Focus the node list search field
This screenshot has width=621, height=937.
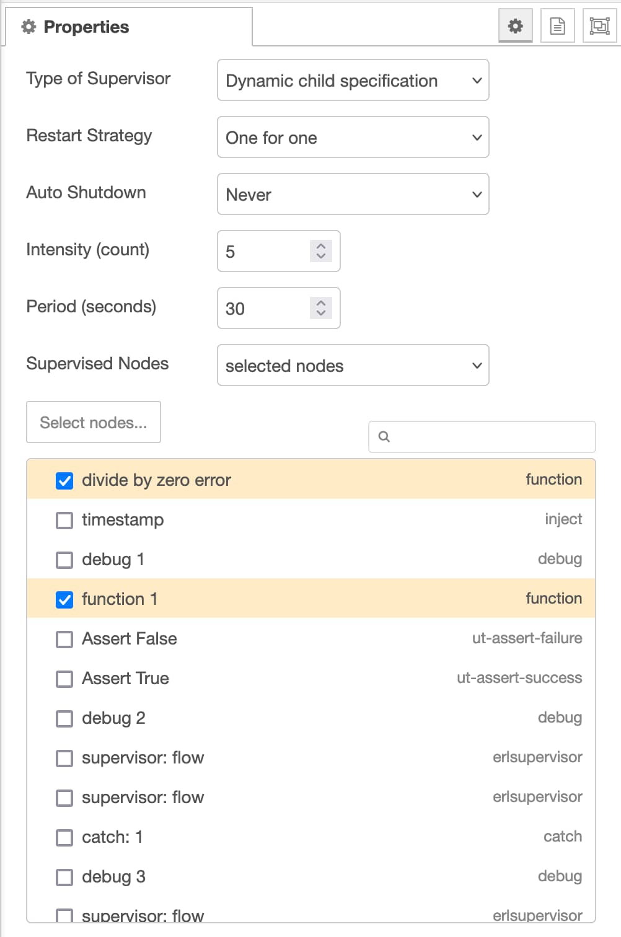(x=482, y=437)
